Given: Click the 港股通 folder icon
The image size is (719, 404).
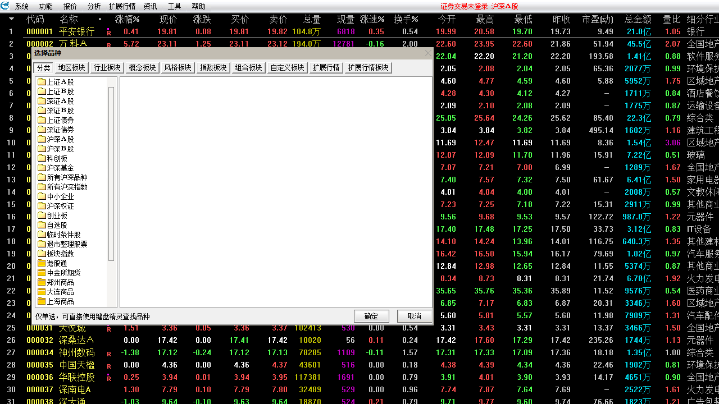Looking at the screenshot, I should pos(42,263).
